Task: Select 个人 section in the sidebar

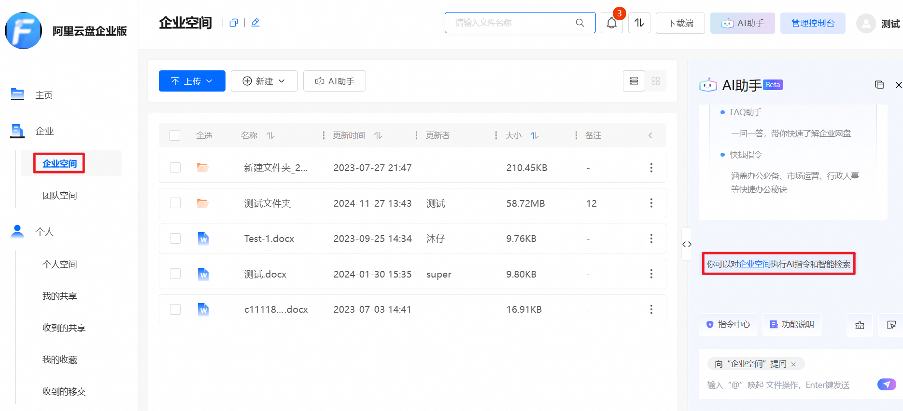Action: point(44,232)
